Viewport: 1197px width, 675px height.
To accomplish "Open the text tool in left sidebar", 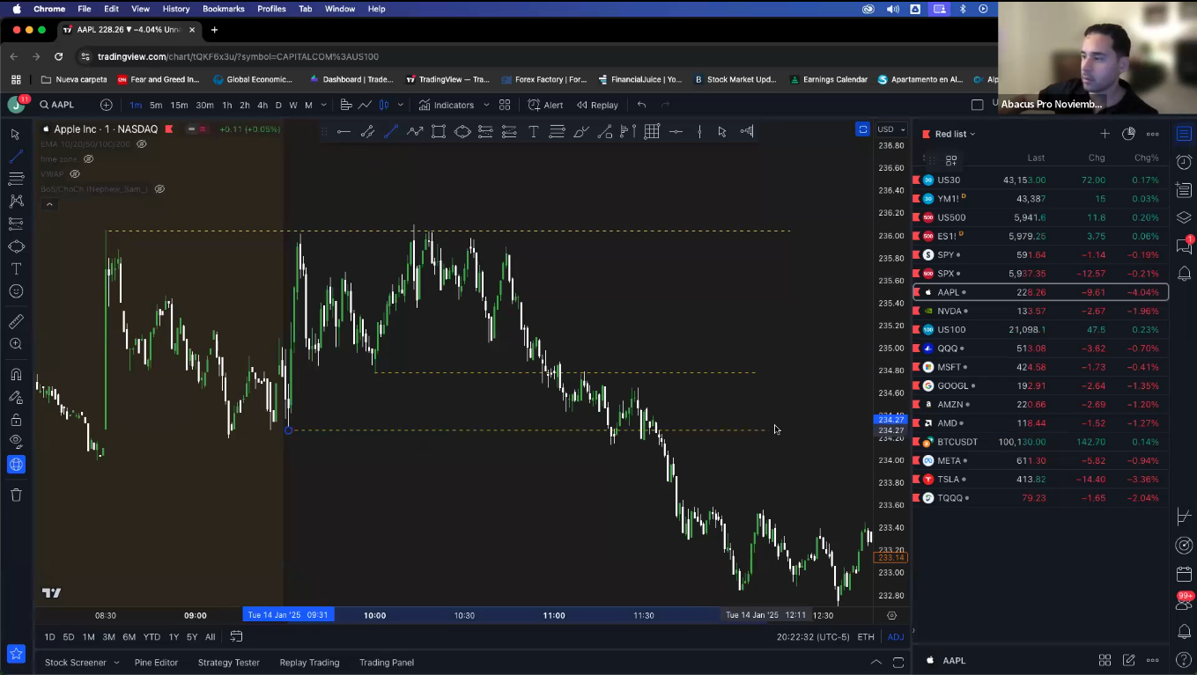I will tap(15, 268).
